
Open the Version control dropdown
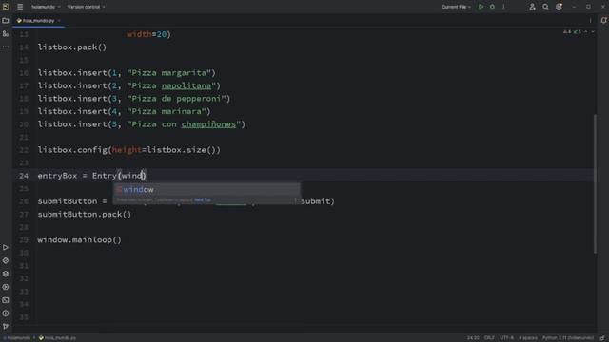pyautogui.click(x=86, y=7)
